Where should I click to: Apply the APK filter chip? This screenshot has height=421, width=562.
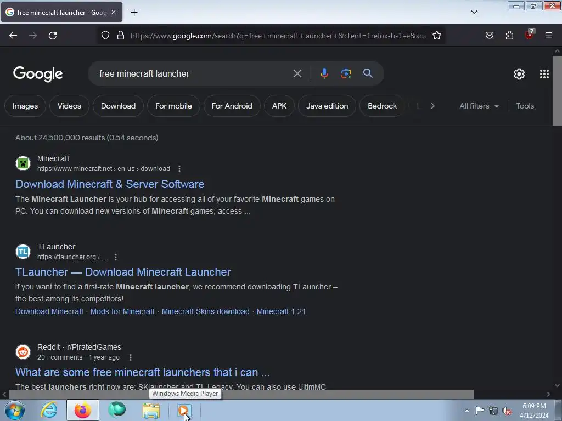point(279,106)
